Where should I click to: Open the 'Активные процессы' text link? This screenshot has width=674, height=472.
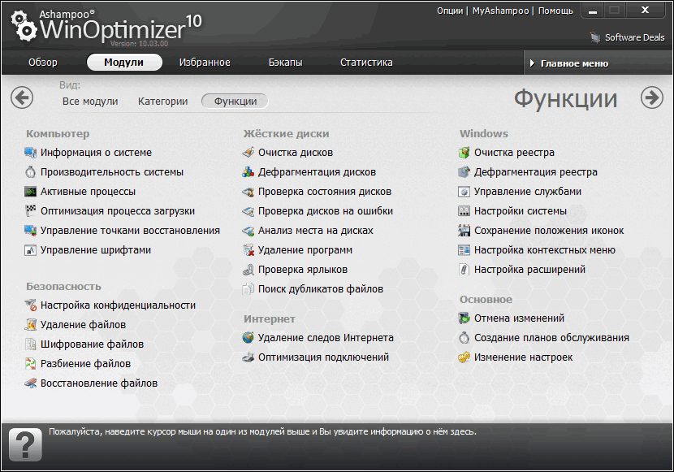tap(89, 192)
